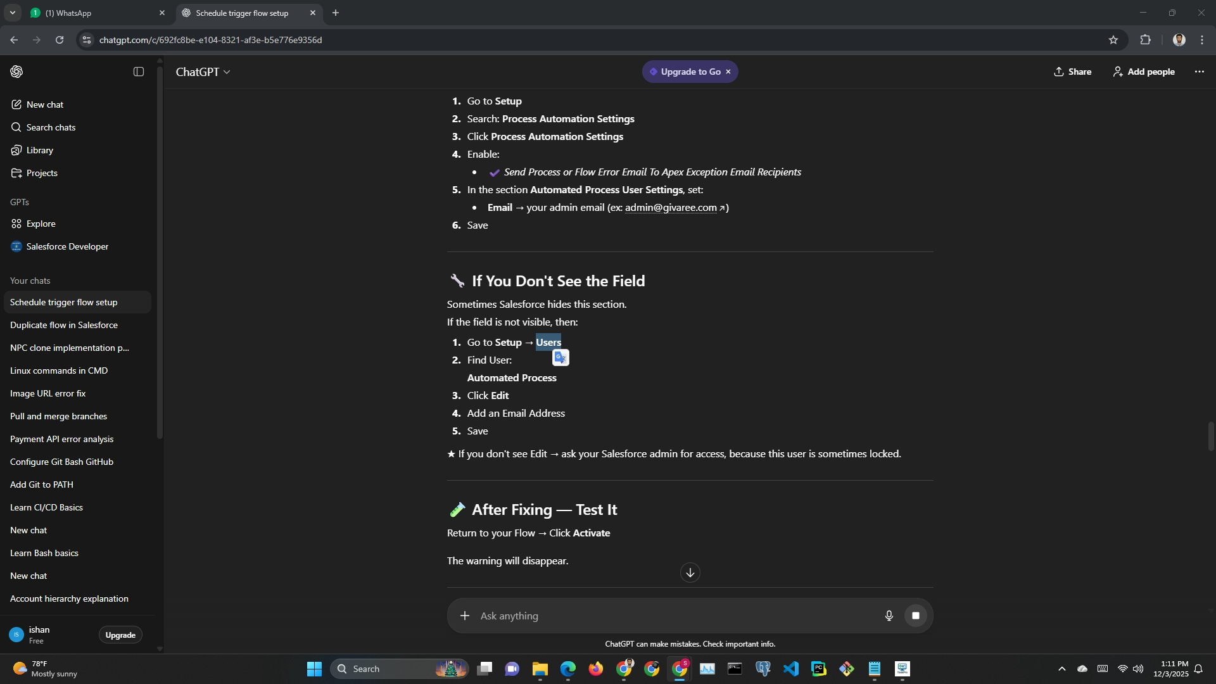Image resolution: width=1216 pixels, height=684 pixels.
Task: Start a New chat from sidebar
Action: pos(44,104)
